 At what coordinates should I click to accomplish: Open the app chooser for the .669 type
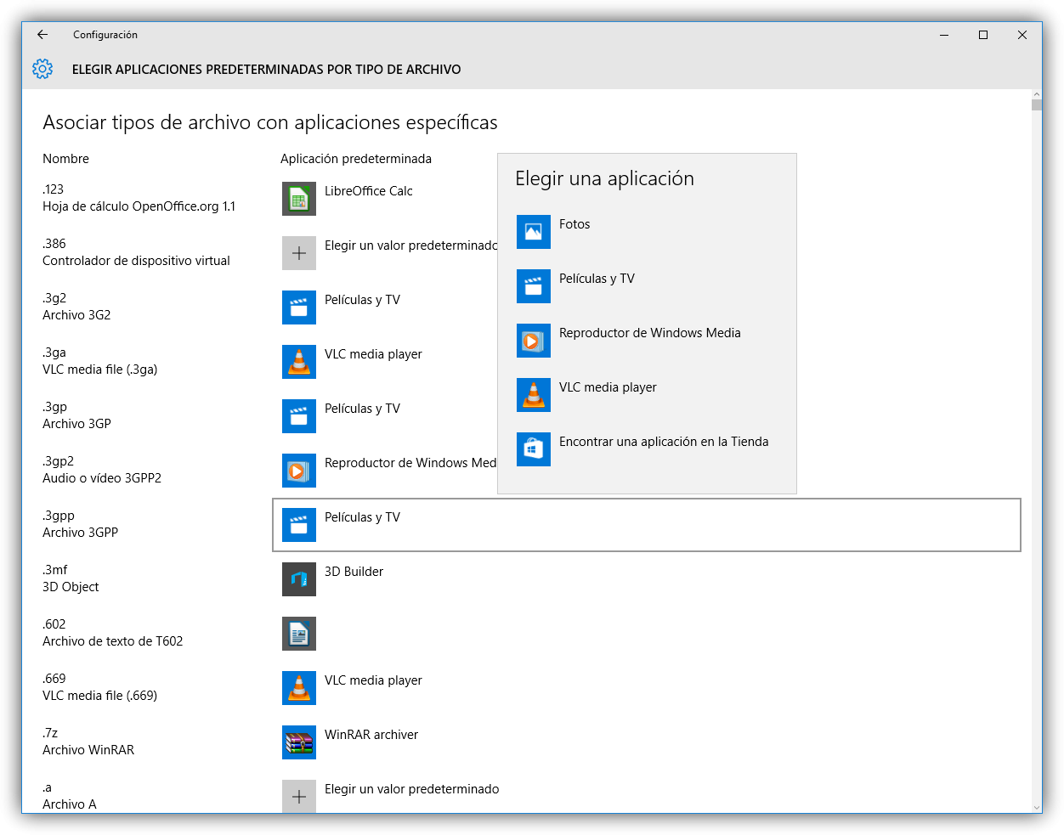[373, 681]
